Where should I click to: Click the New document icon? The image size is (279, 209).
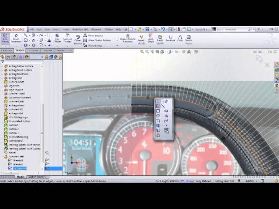131,29
